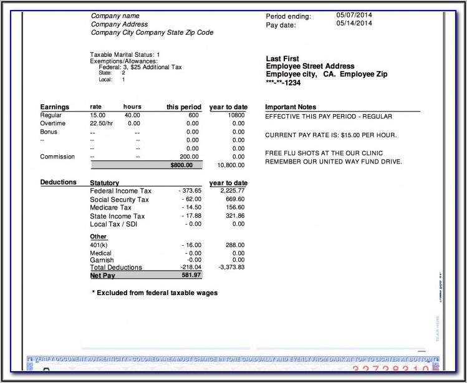467x383 pixels.
Task: Select the current pay rate note
Action: (x=330, y=135)
